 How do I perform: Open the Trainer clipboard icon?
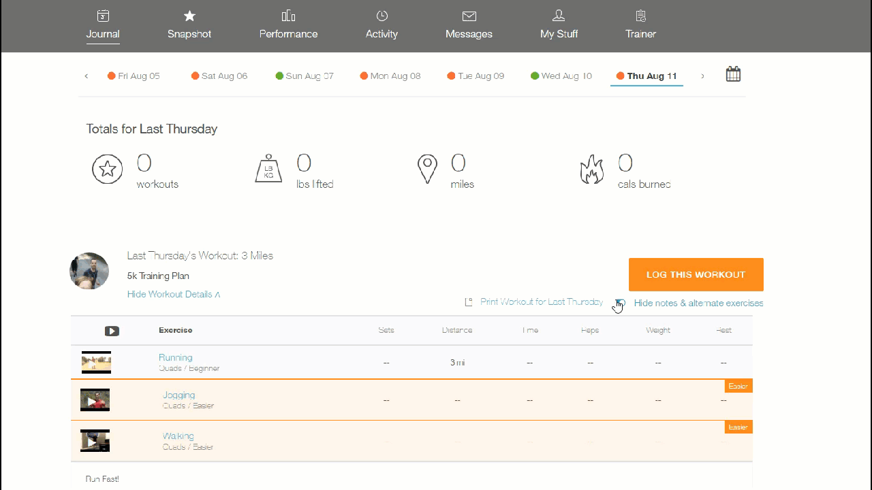click(640, 16)
